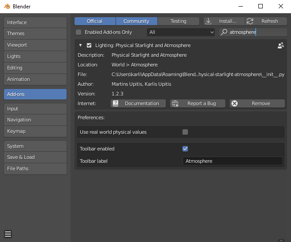Switch to Lights preferences
Viewport: 291px width, 242px height.
35,56
